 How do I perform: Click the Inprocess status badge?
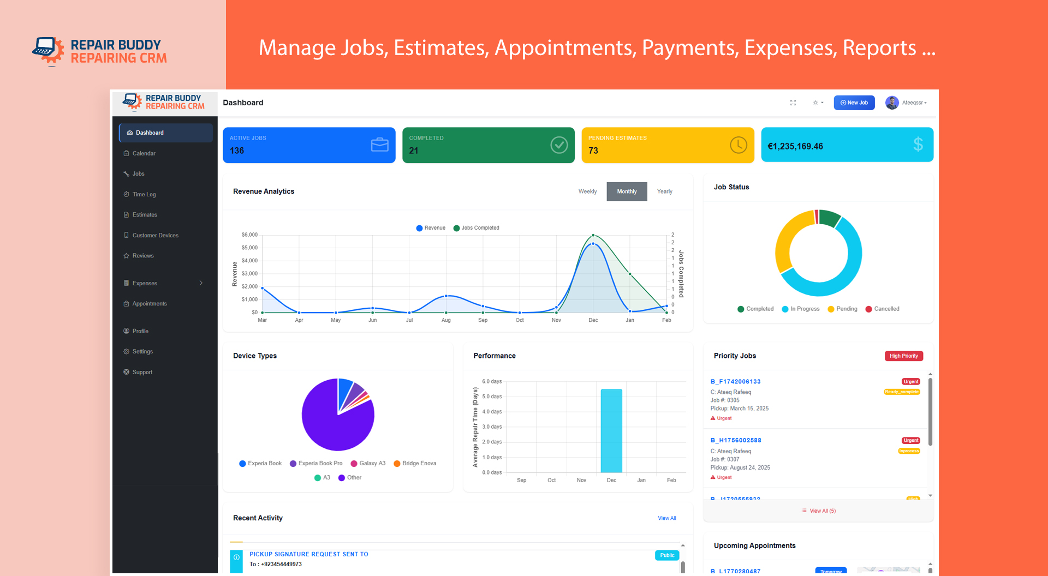(909, 451)
